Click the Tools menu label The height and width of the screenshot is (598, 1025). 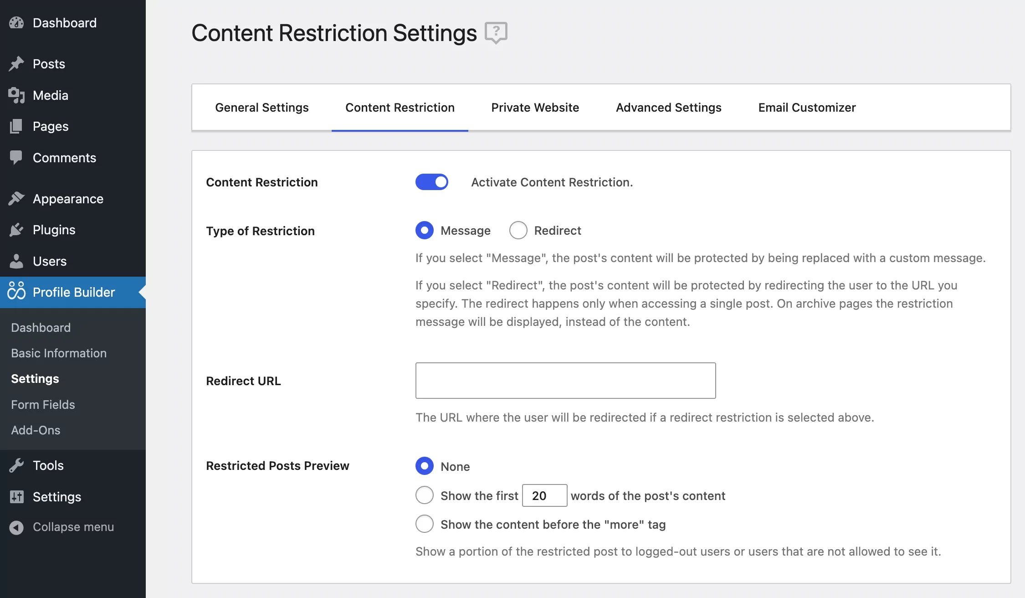pyautogui.click(x=48, y=465)
